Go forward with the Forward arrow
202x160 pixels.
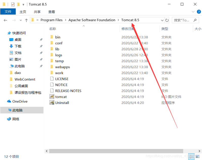point(14,20)
